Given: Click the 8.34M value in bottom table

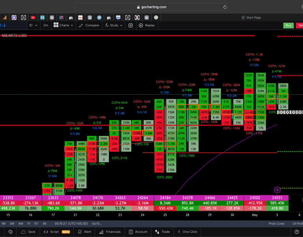Looking at the screenshot, I should (165, 203).
